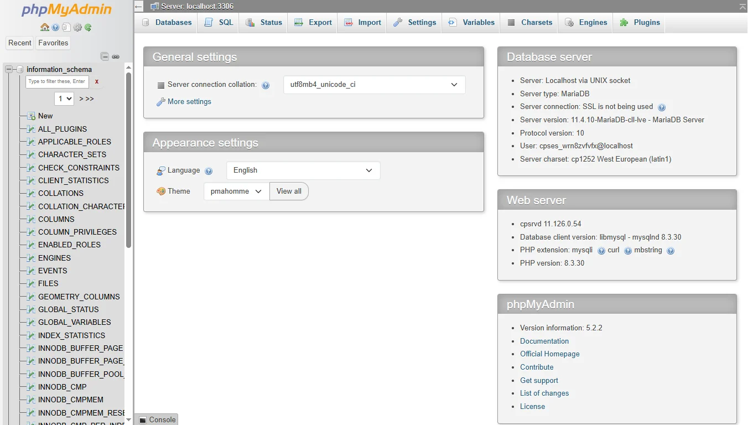
Task: Open the Documentation link
Action: pyautogui.click(x=544, y=341)
